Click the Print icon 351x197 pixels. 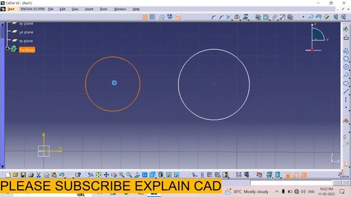pyautogui.click(x=31, y=175)
